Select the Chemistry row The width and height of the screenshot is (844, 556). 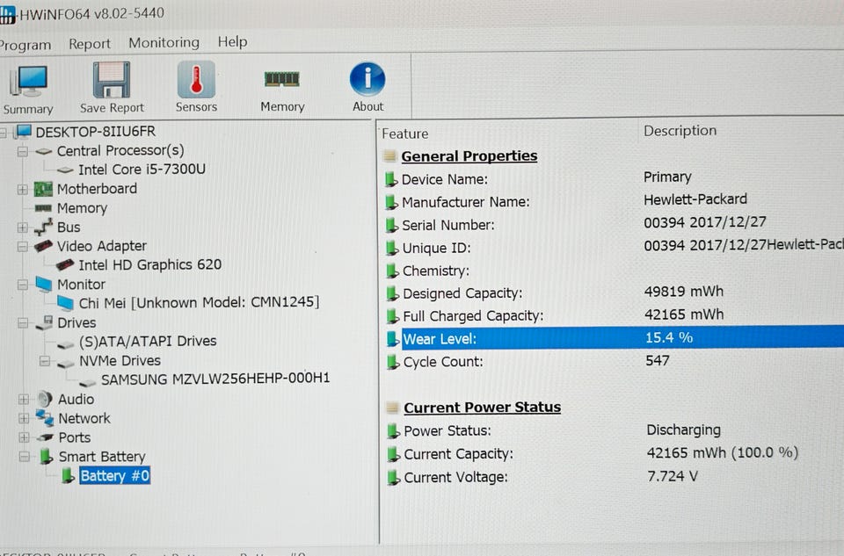pyautogui.click(x=615, y=270)
